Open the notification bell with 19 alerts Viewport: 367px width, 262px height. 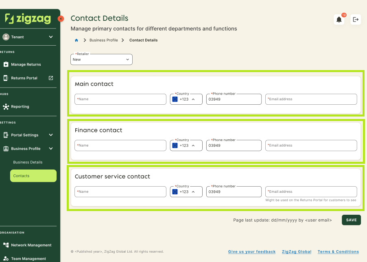pyautogui.click(x=339, y=19)
